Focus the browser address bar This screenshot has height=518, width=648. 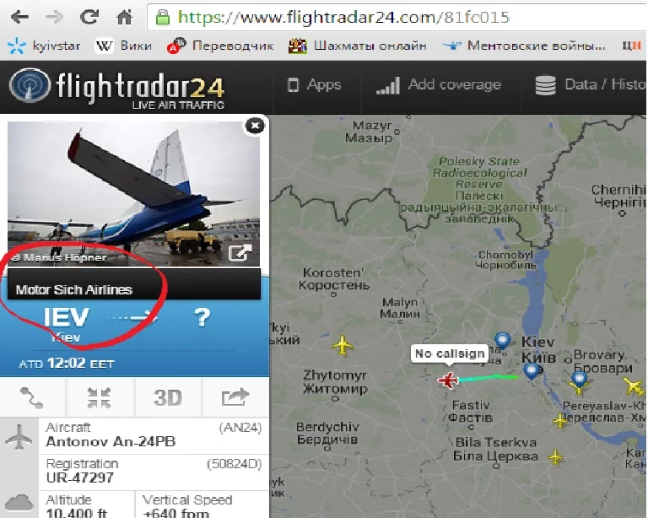click(397, 18)
